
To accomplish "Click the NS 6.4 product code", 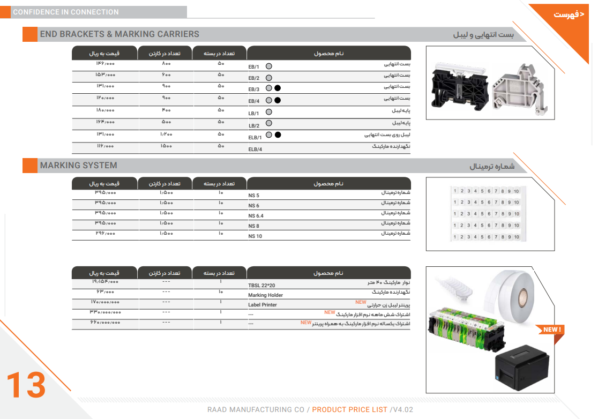I will pyautogui.click(x=256, y=216).
